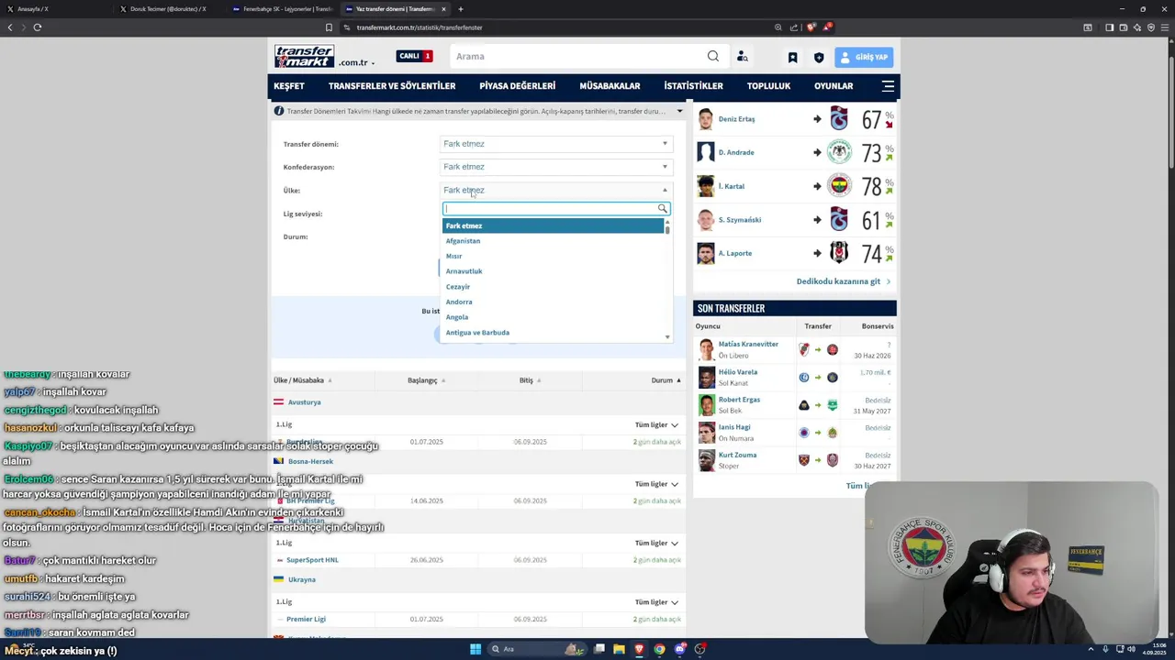Image resolution: width=1175 pixels, height=660 pixels.
Task: Click the magnifier search icon in header
Action: pos(713,57)
